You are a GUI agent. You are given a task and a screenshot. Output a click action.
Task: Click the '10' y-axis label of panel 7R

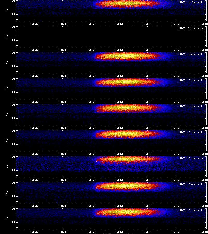[14, 170]
